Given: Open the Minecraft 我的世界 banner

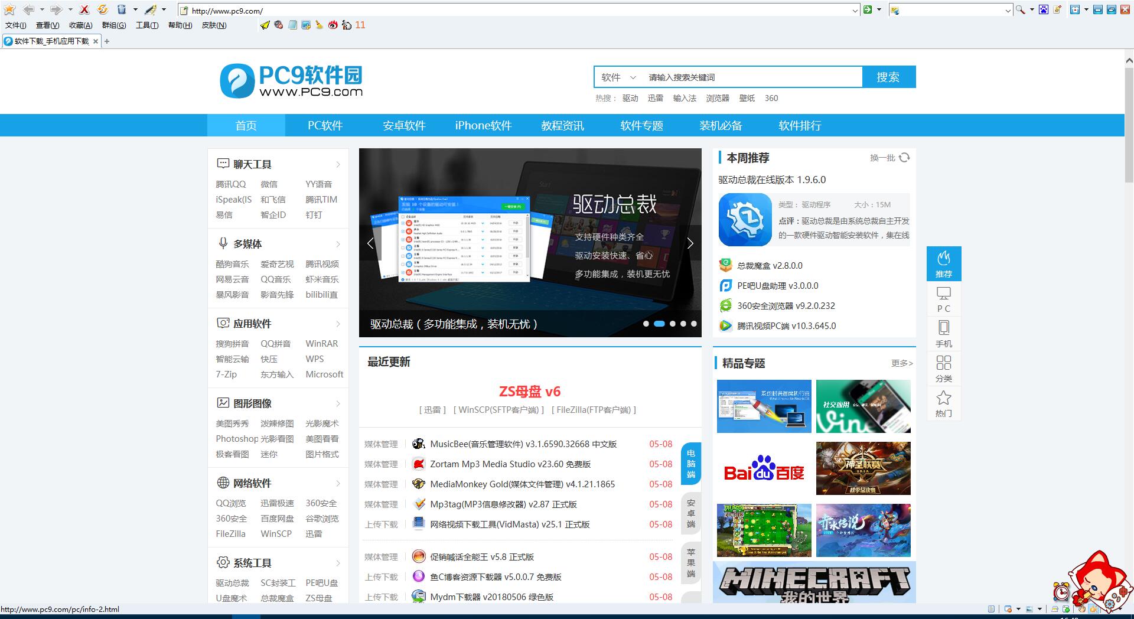Looking at the screenshot, I should [814, 582].
